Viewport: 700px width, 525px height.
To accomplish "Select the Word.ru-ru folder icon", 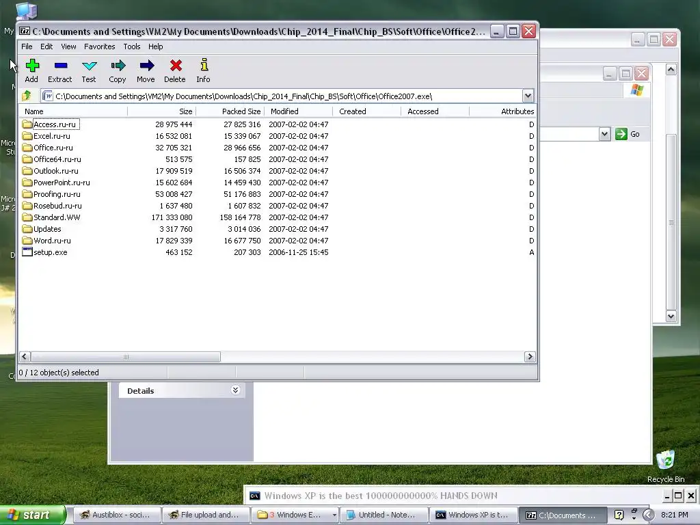I will (27, 240).
